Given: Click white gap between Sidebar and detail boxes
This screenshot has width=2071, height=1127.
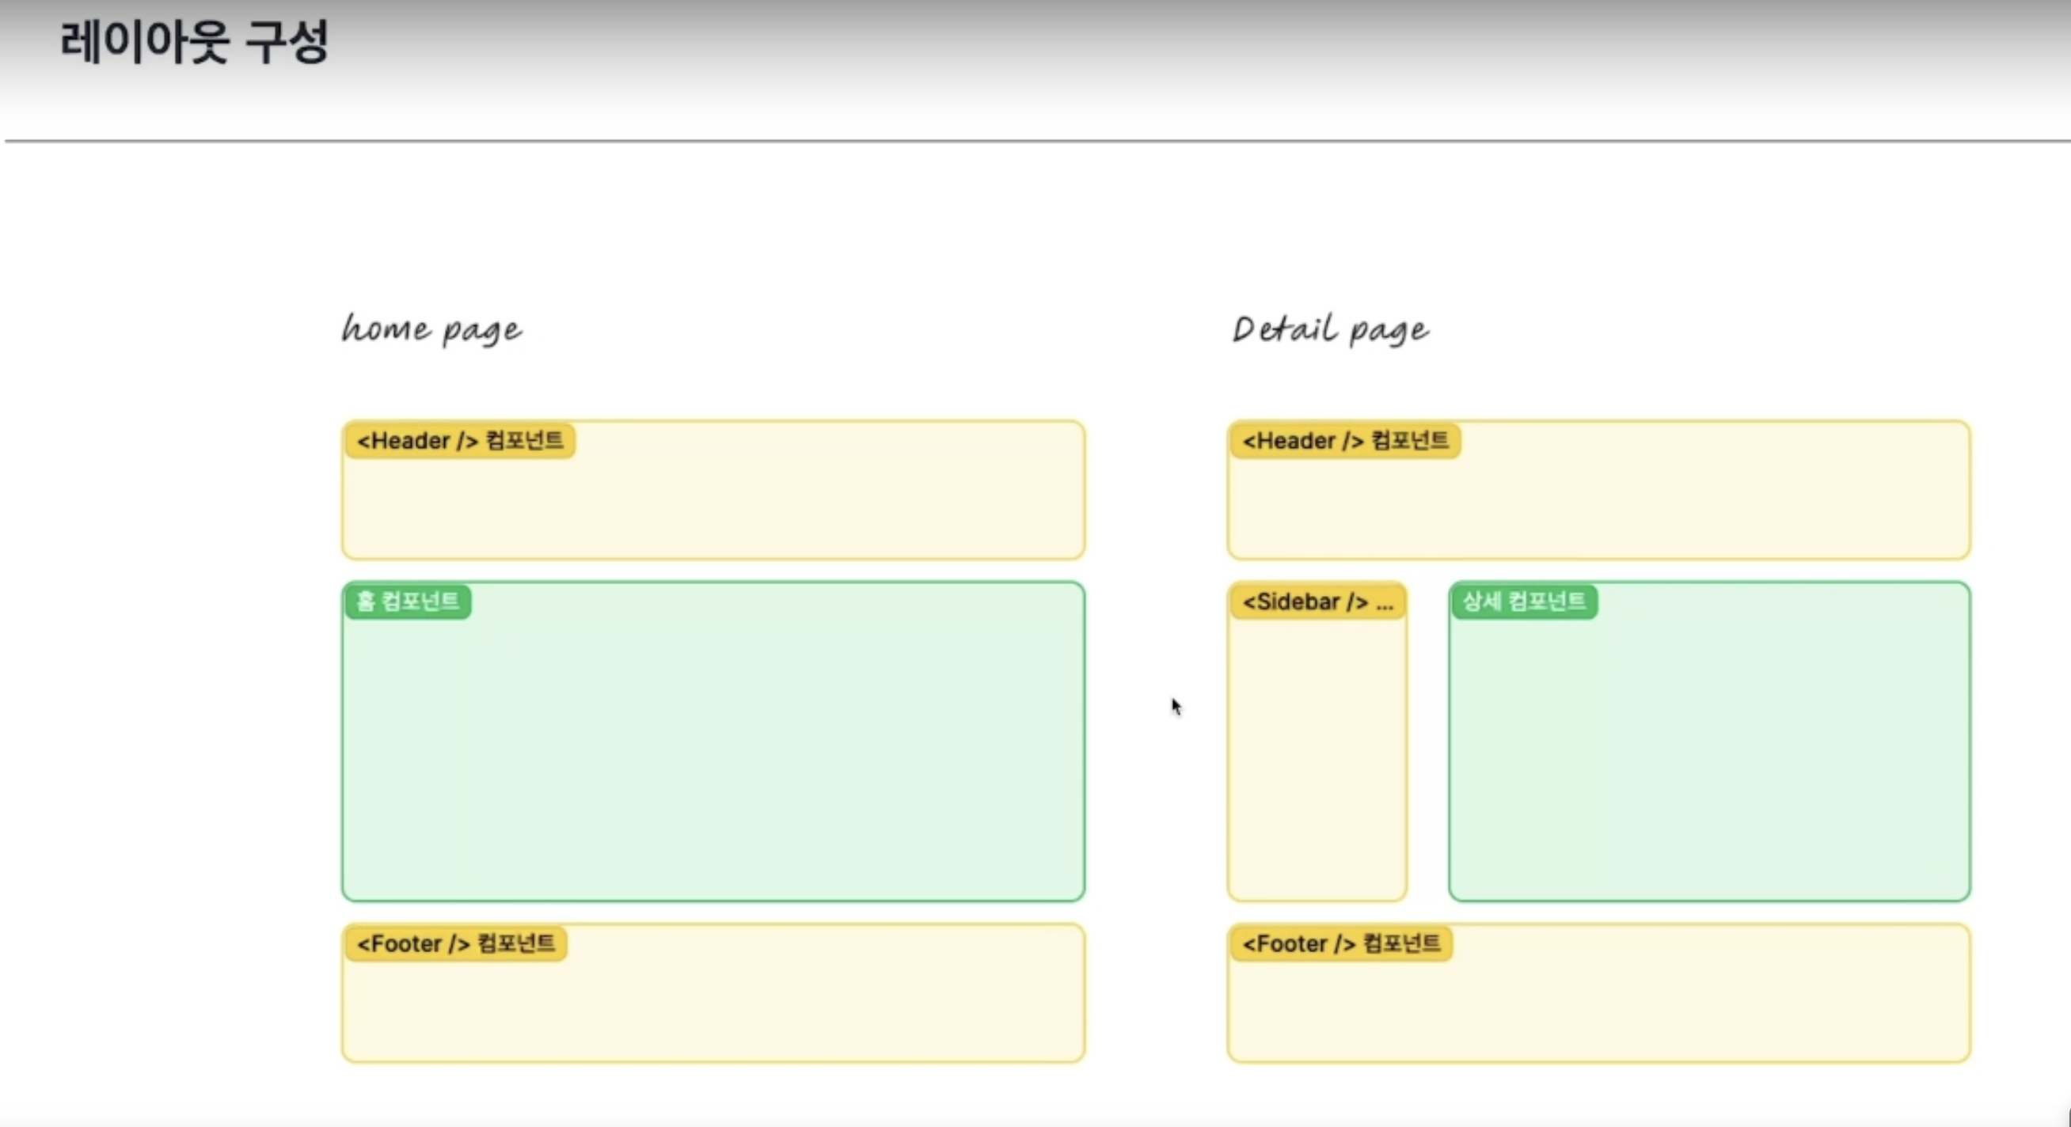Looking at the screenshot, I should (1428, 741).
